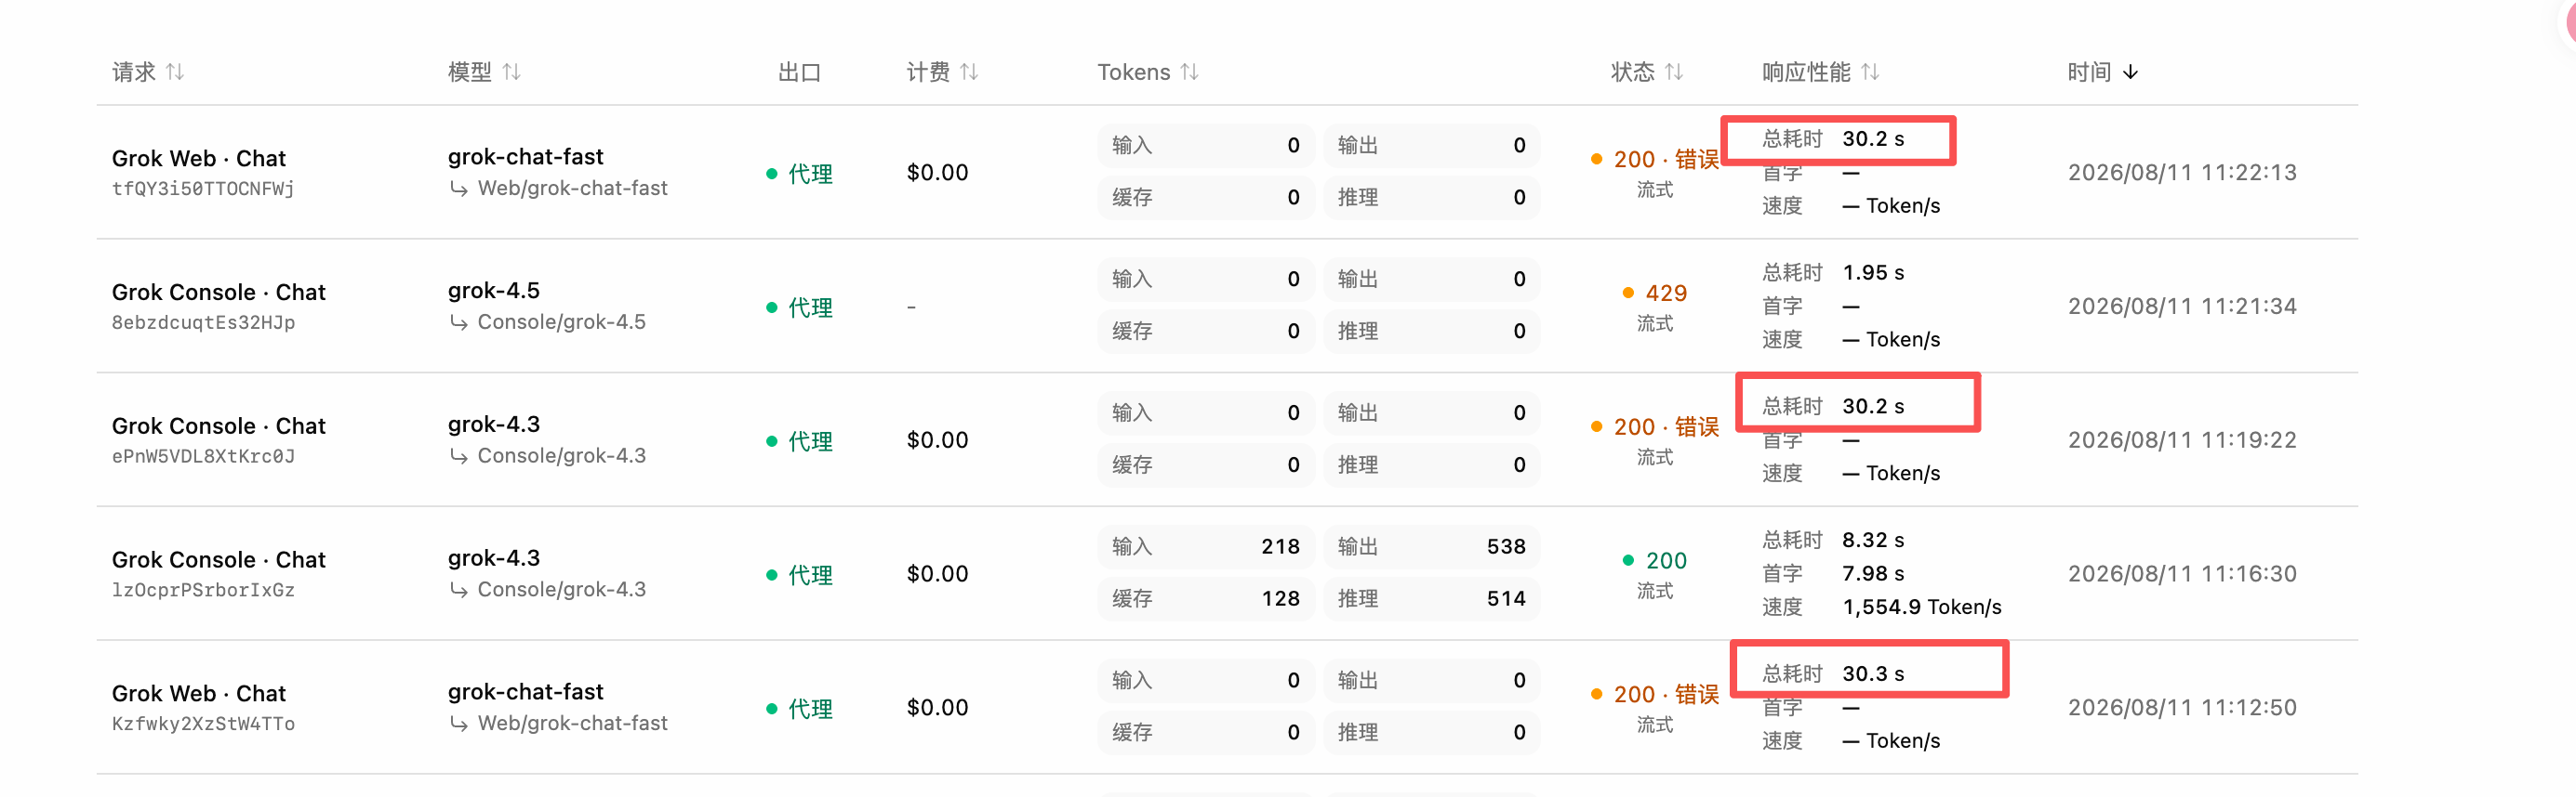The height and width of the screenshot is (797, 2576).
Task: Click the sort icon beside 计费 header
Action: [969, 72]
